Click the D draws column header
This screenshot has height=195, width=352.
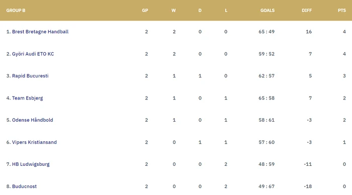click(200, 11)
